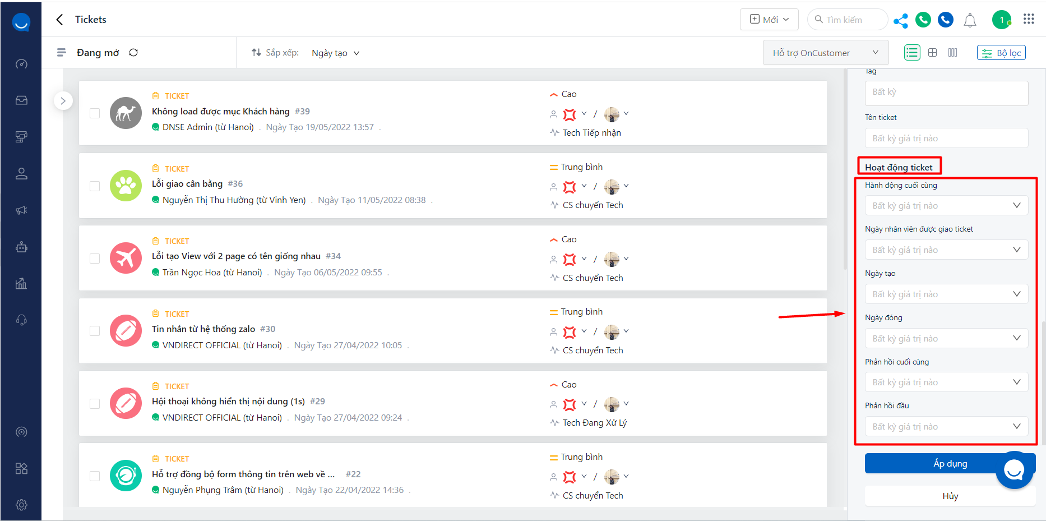Image resolution: width=1046 pixels, height=521 pixels.
Task: Click the refresh icon beside Đang mở
Action: (x=133, y=53)
